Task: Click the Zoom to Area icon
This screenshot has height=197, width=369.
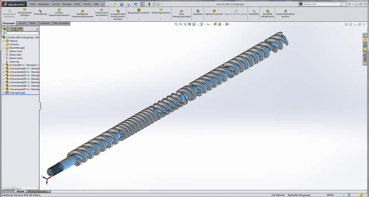Action: click(180, 24)
